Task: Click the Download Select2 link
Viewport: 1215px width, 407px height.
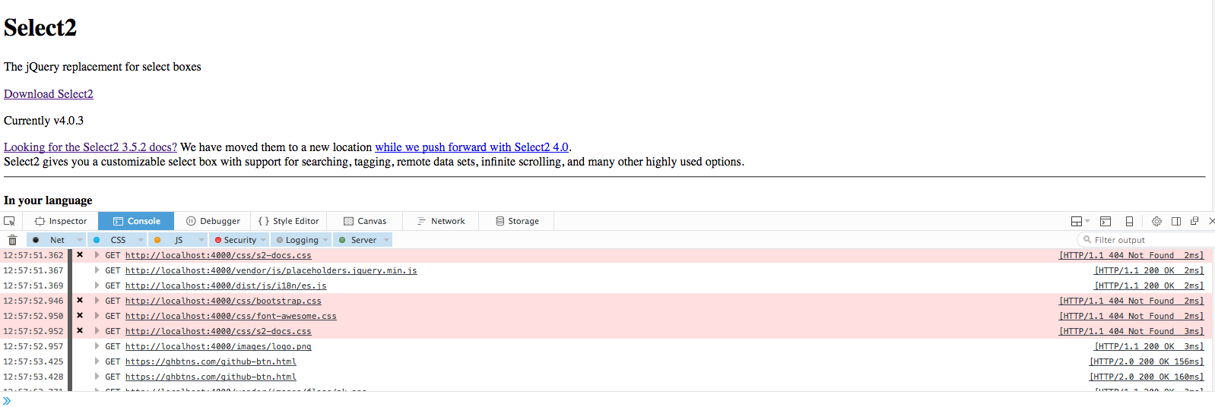Action: tap(49, 94)
